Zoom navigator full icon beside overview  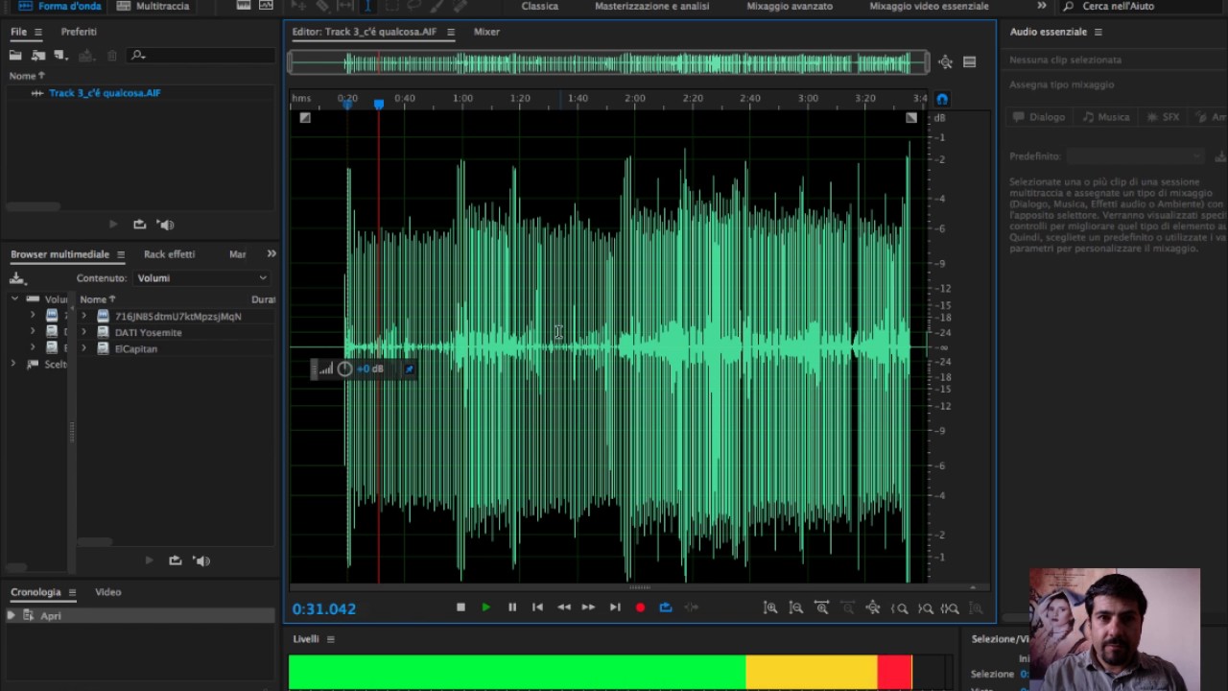click(946, 62)
